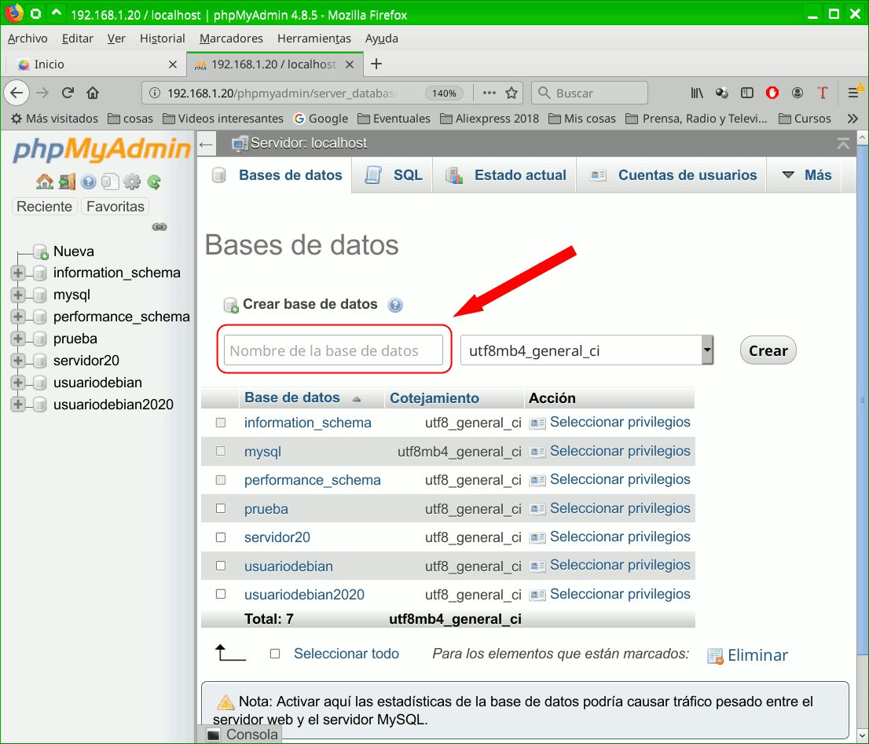
Task: Check the usuariodebian database checkbox
Action: pos(221,566)
